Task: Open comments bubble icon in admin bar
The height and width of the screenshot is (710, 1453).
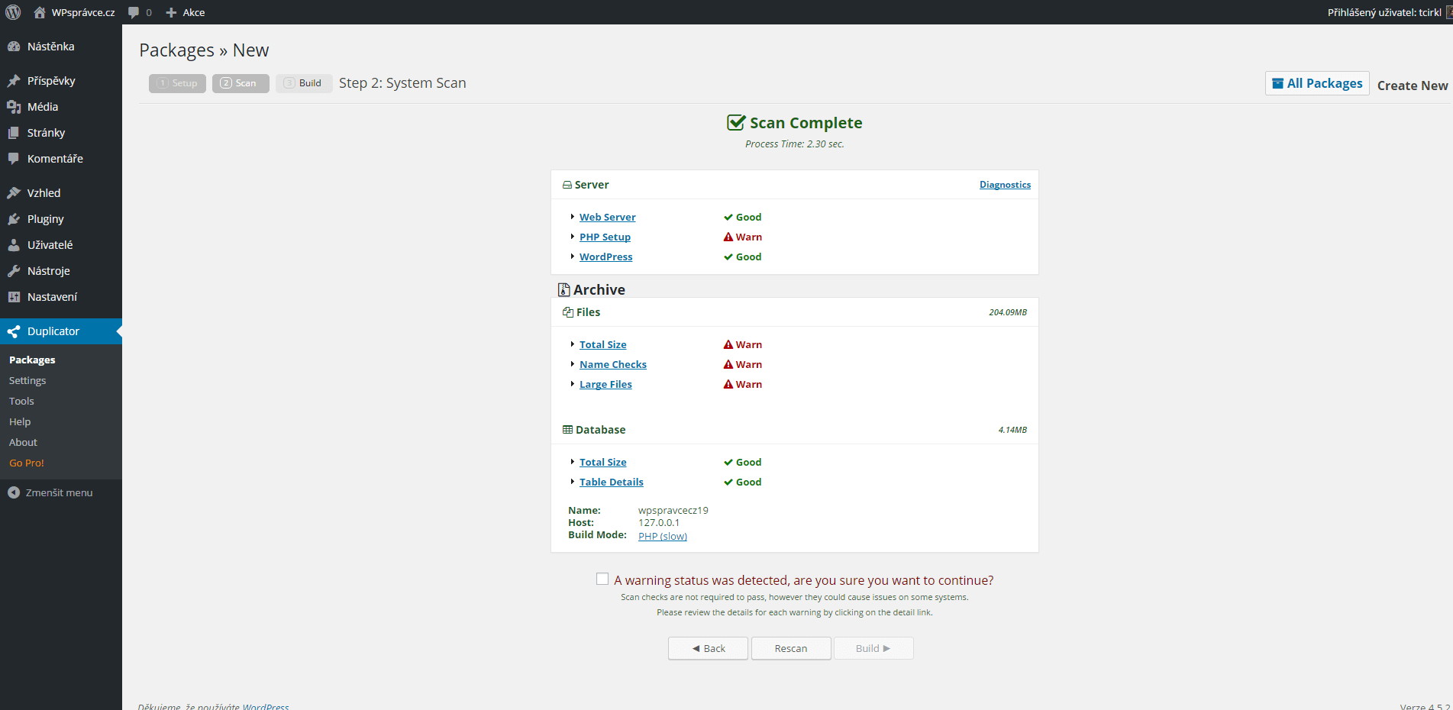Action: click(134, 12)
